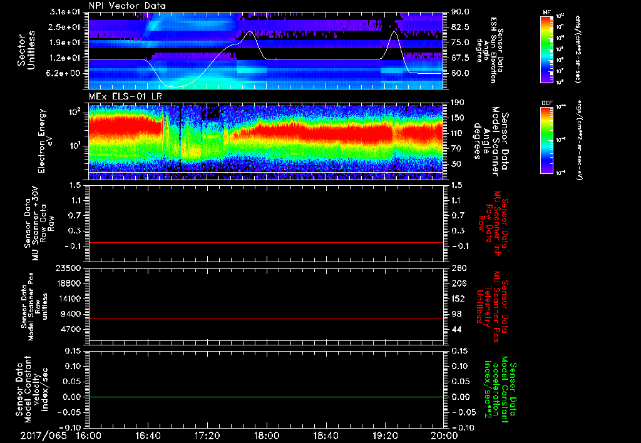Click the 16:40 time tick label
The width and height of the screenshot is (641, 443).
coord(148,435)
